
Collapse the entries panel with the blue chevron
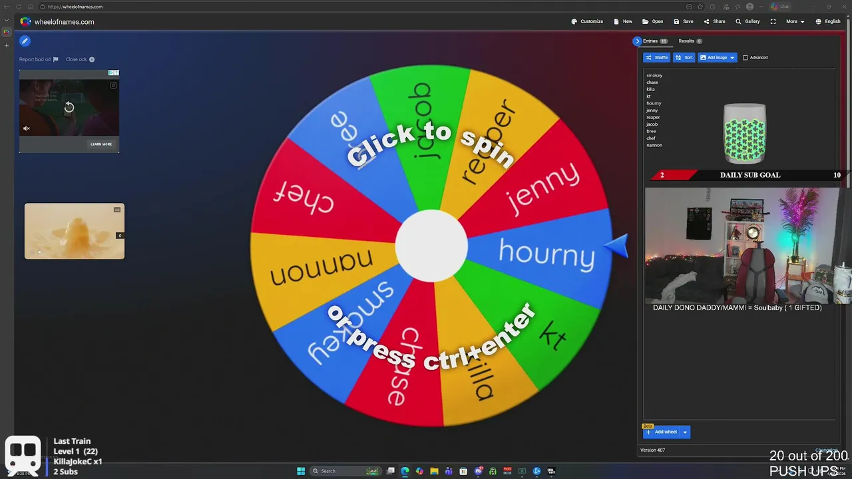click(637, 41)
